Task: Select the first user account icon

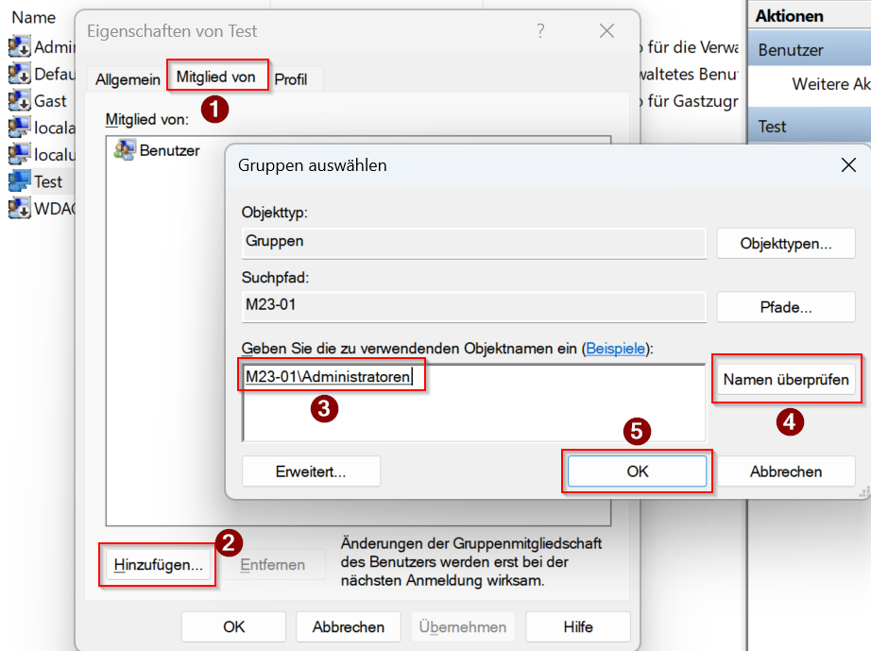Action: pos(19,46)
